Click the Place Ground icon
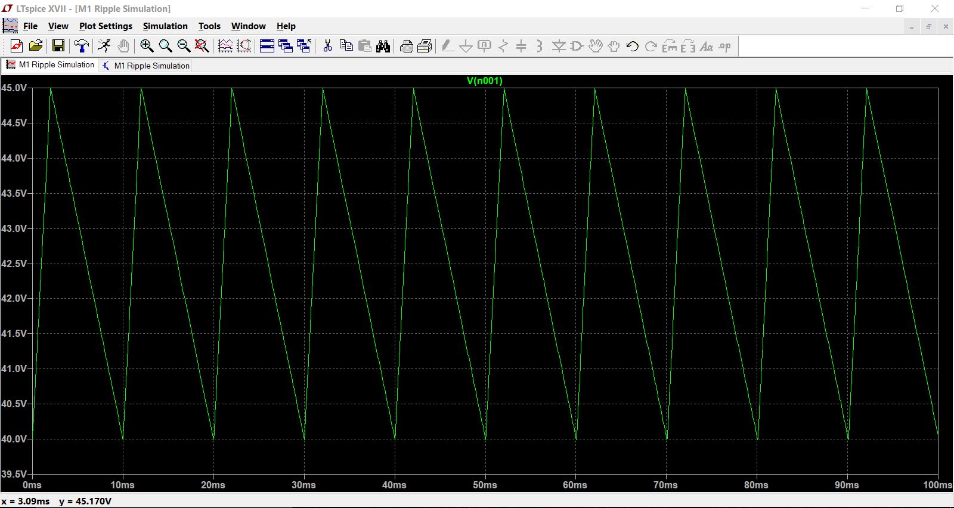The height and width of the screenshot is (508, 954). [x=466, y=46]
